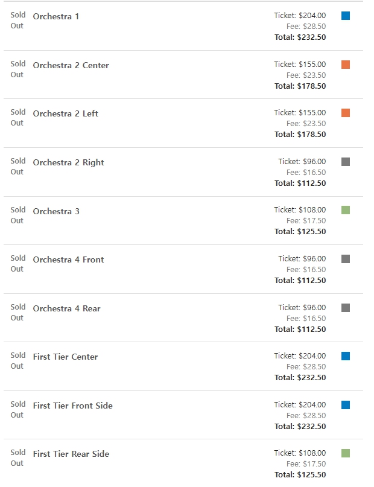Choose the Orchestra 2 Left section
374x487 pixels.
tap(66, 113)
